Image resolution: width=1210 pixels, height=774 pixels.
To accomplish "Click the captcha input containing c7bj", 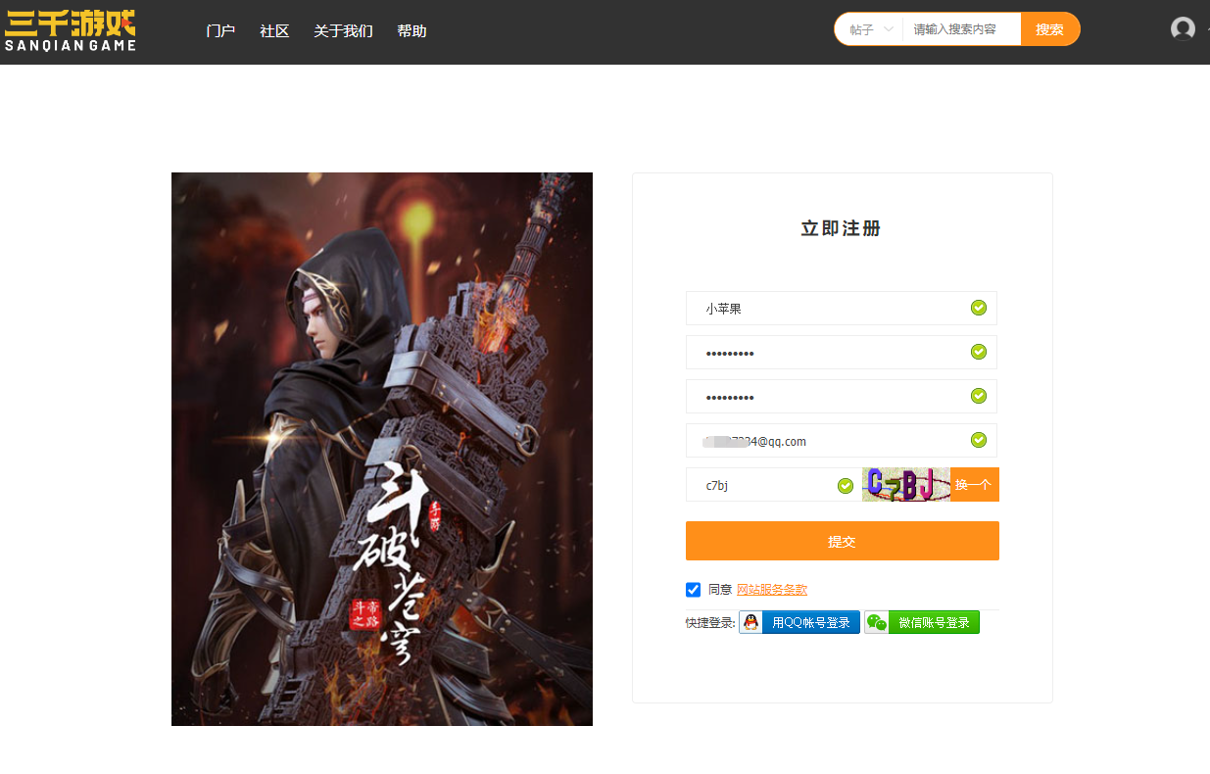I will 774,484.
